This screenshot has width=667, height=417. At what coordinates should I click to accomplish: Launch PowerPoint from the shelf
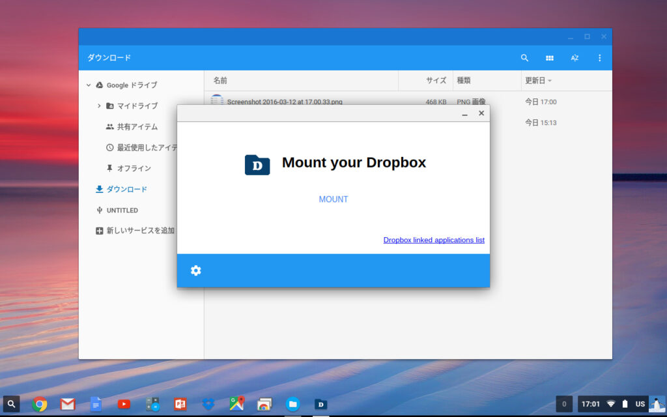(x=180, y=404)
